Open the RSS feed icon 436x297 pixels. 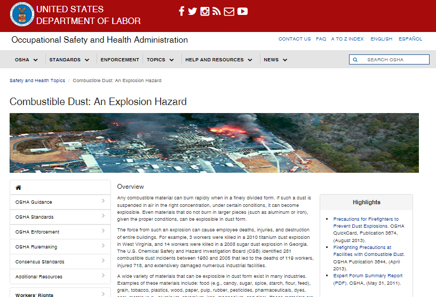point(216,11)
